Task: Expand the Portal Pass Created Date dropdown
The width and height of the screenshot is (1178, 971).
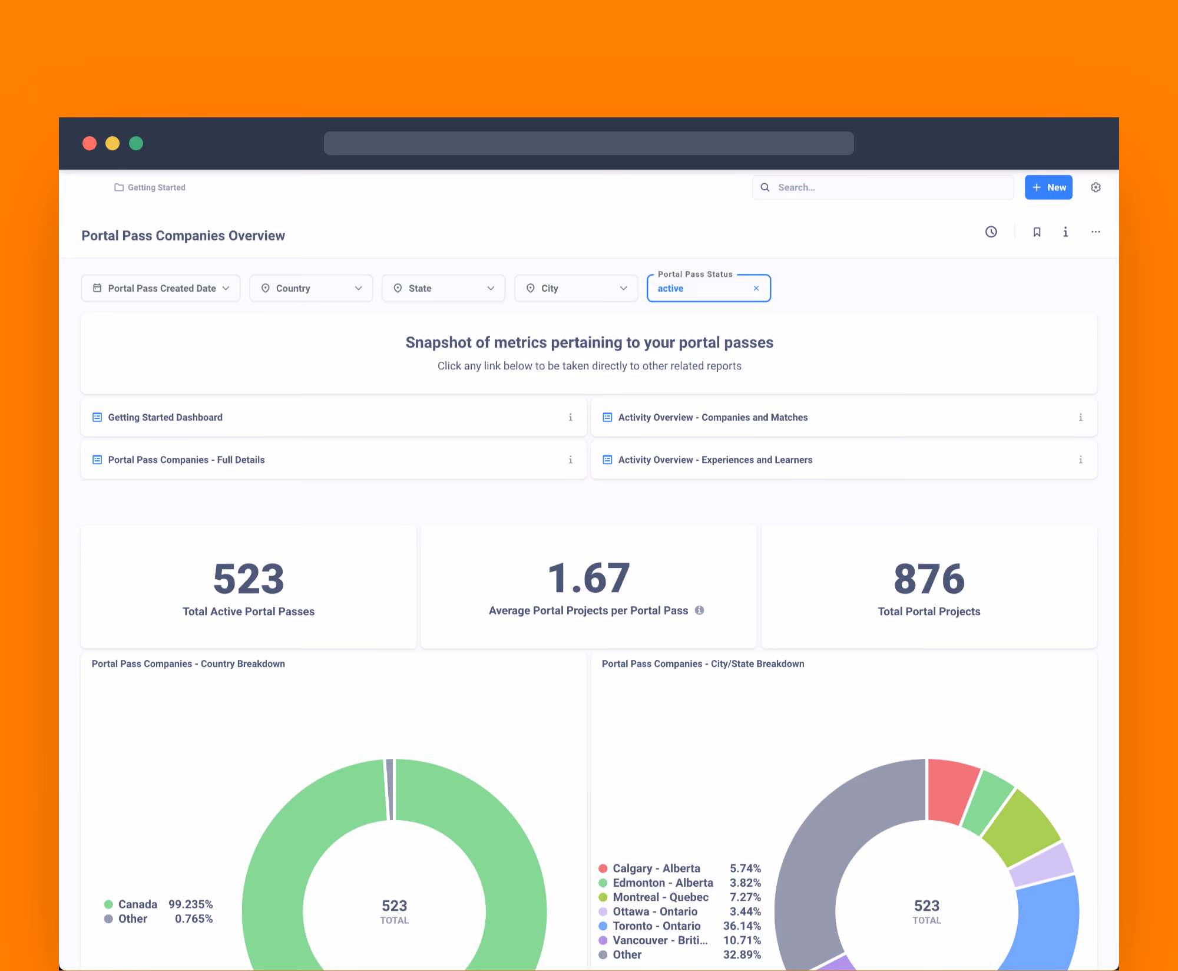Action: (160, 288)
